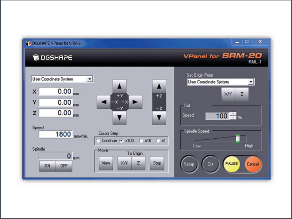
Task: Click the round Cut button
Action: [211, 164]
